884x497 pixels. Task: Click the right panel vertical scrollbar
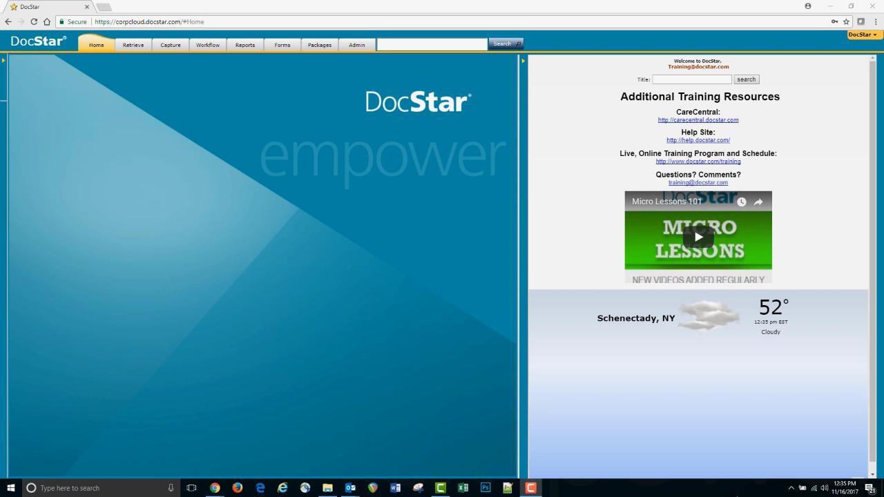click(872, 262)
